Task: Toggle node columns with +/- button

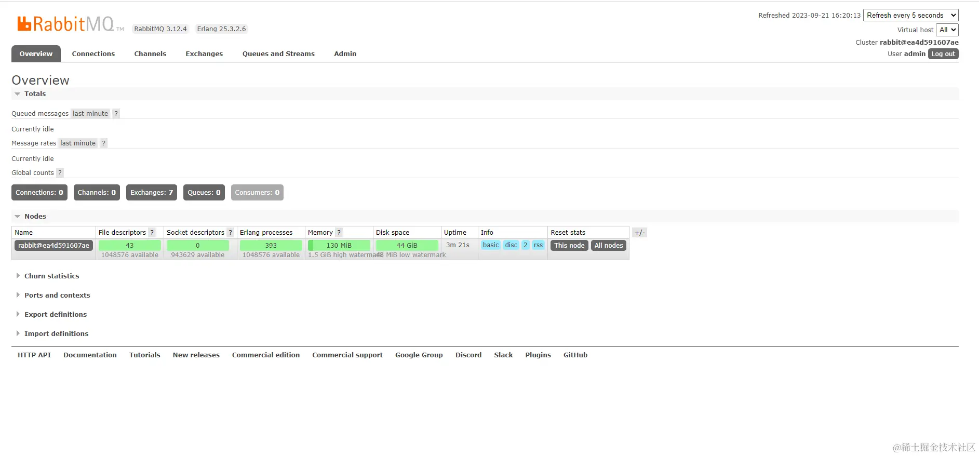Action: [640, 233]
